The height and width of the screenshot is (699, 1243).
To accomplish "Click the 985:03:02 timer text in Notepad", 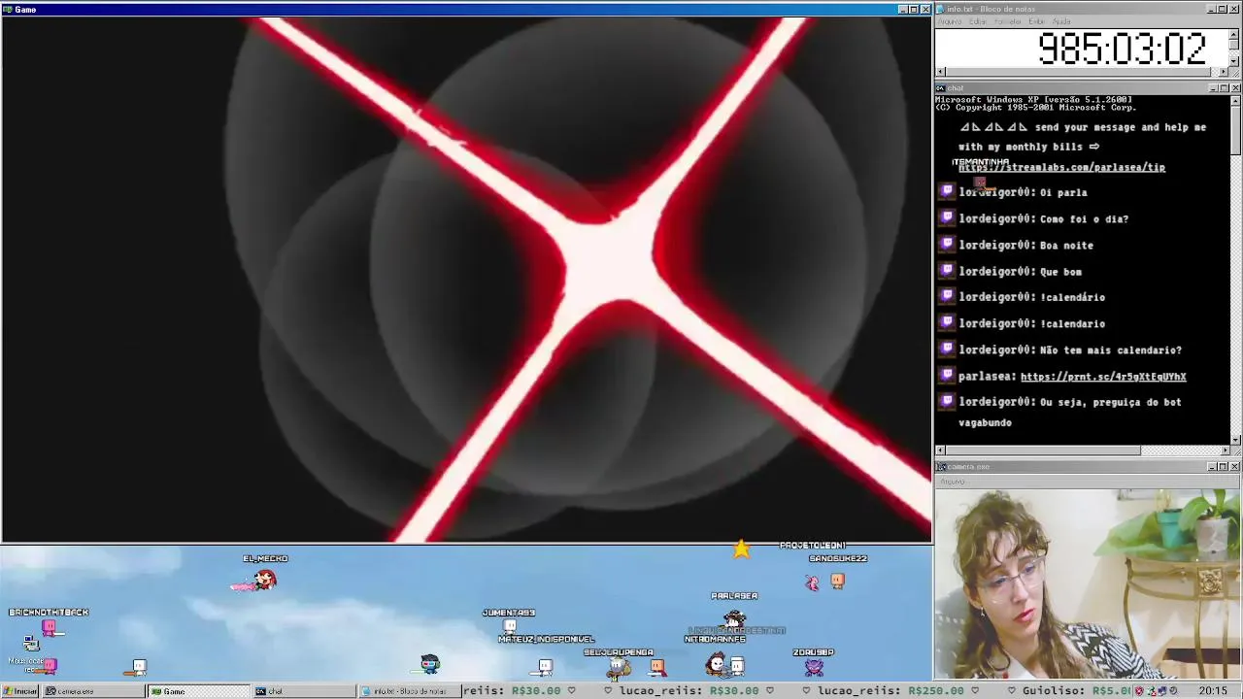I will [x=1122, y=48].
